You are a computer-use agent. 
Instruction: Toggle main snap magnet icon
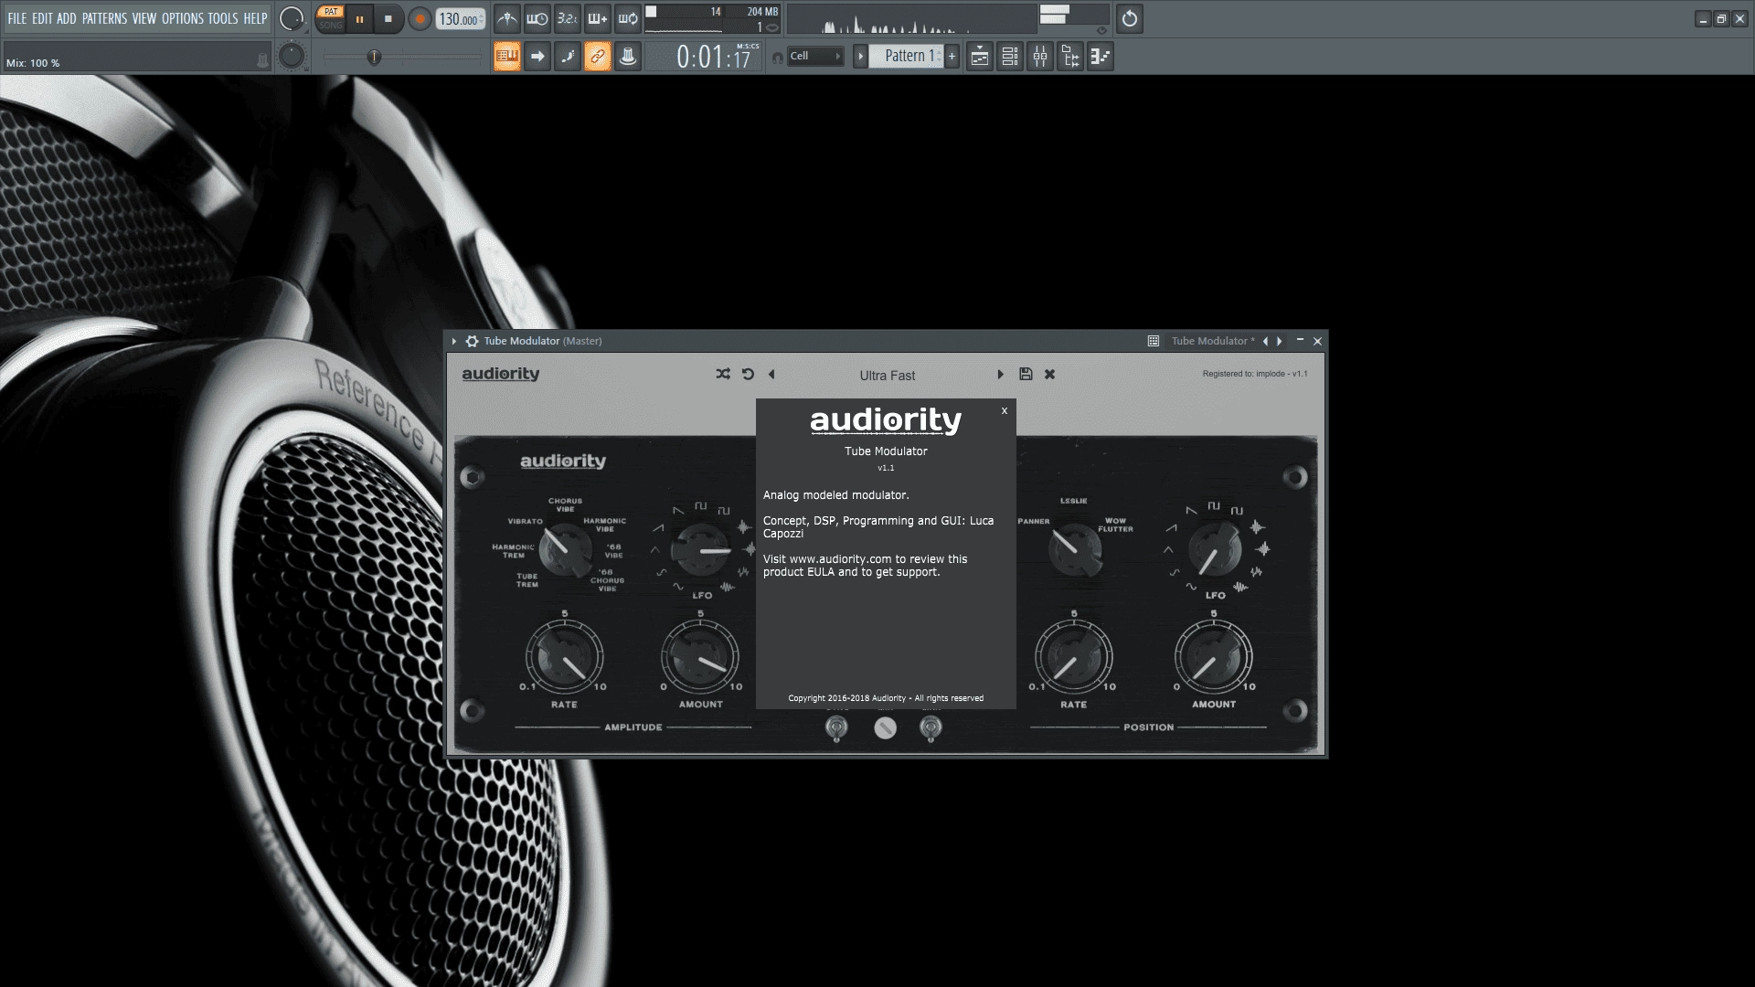click(x=778, y=58)
